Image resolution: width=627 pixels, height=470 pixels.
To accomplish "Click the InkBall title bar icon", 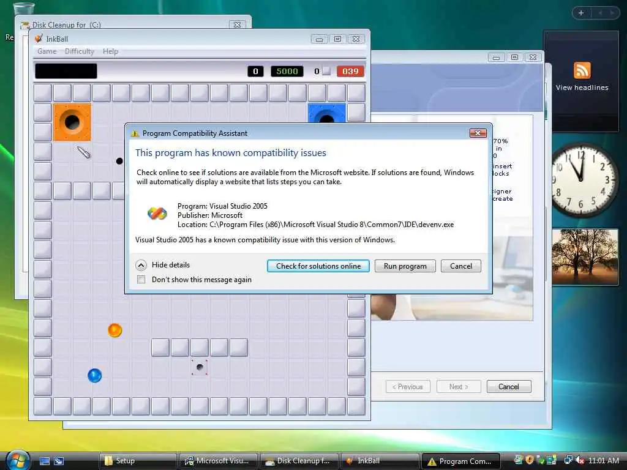I will click(39, 39).
